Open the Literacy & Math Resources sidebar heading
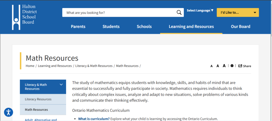This screenshot has width=272, height=121. click(43, 87)
